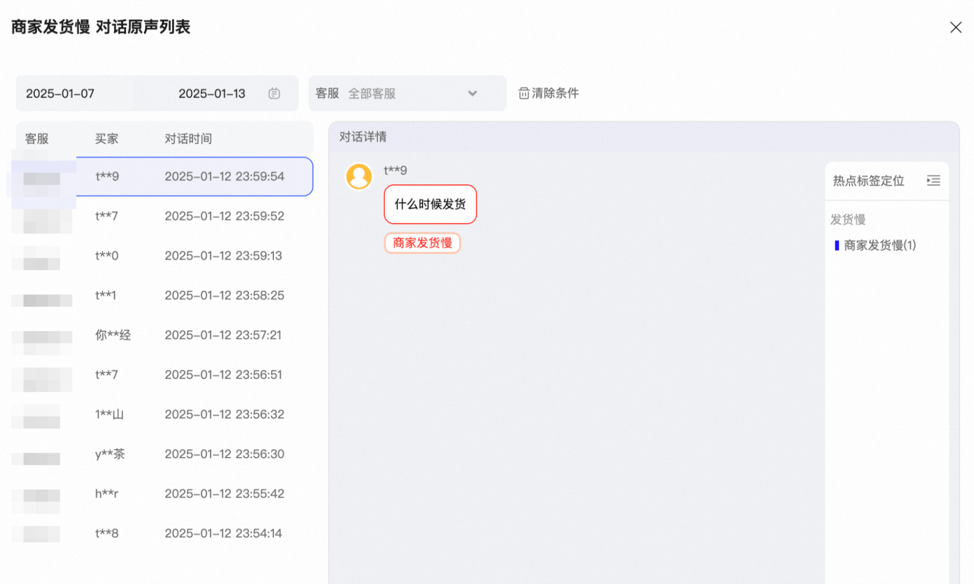Clear filters via 清除条件
Screen dimensions: 974x584
[x=548, y=93]
